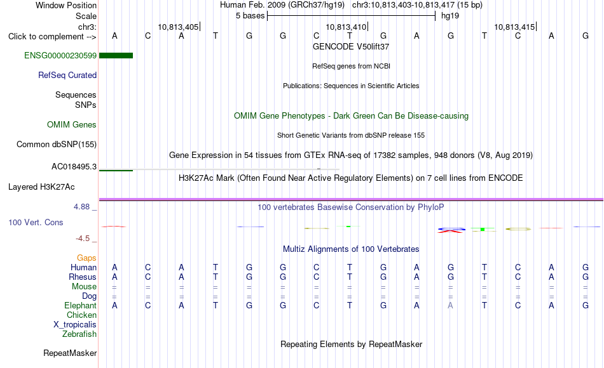Click the '5 bases' scale bar label
The height and width of the screenshot is (368, 604).
pyautogui.click(x=251, y=16)
